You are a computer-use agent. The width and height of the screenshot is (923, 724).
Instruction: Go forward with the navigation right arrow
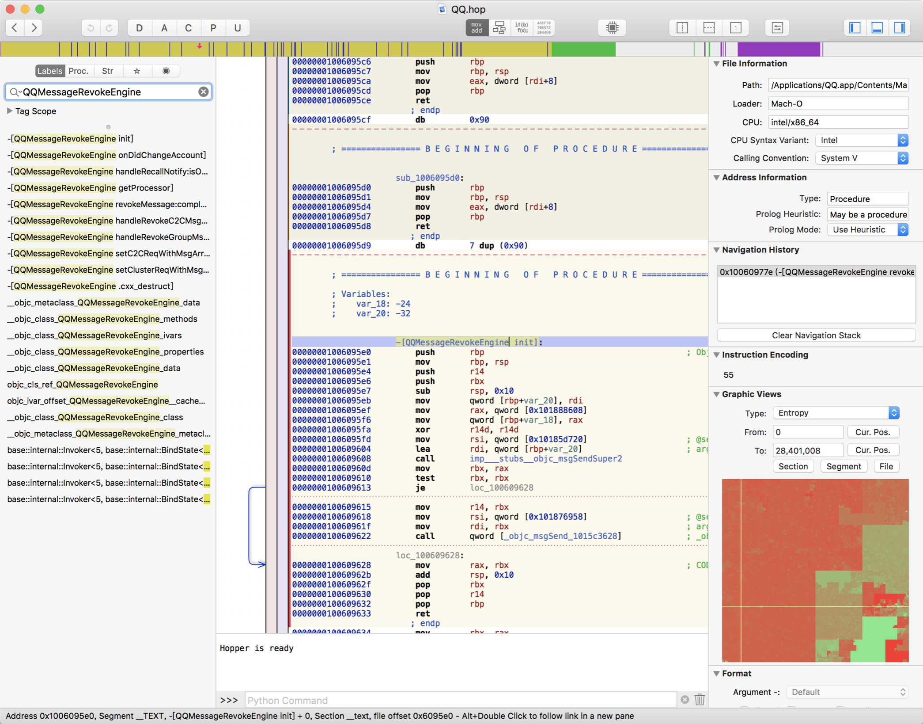[x=34, y=27]
